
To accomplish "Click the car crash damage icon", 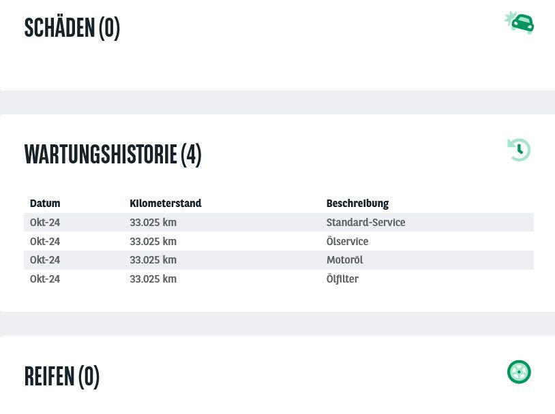I will coord(520,22).
